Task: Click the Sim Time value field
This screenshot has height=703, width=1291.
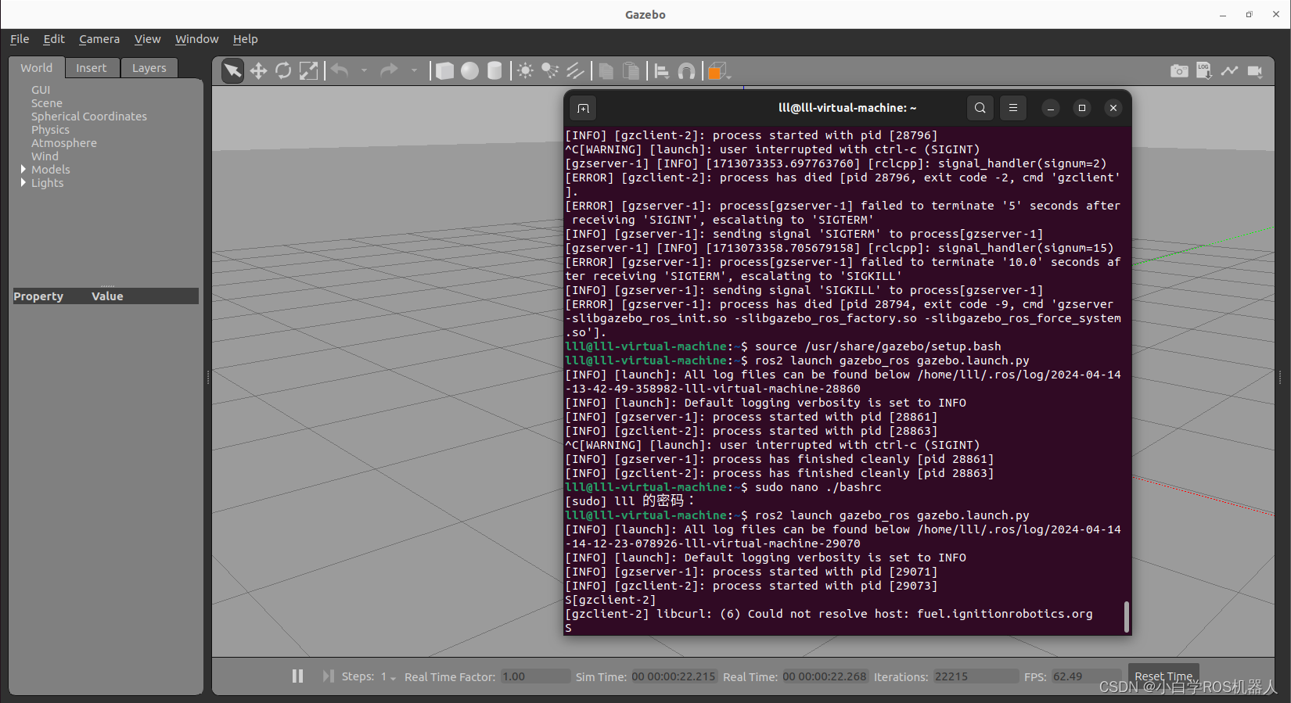Action: pos(673,676)
